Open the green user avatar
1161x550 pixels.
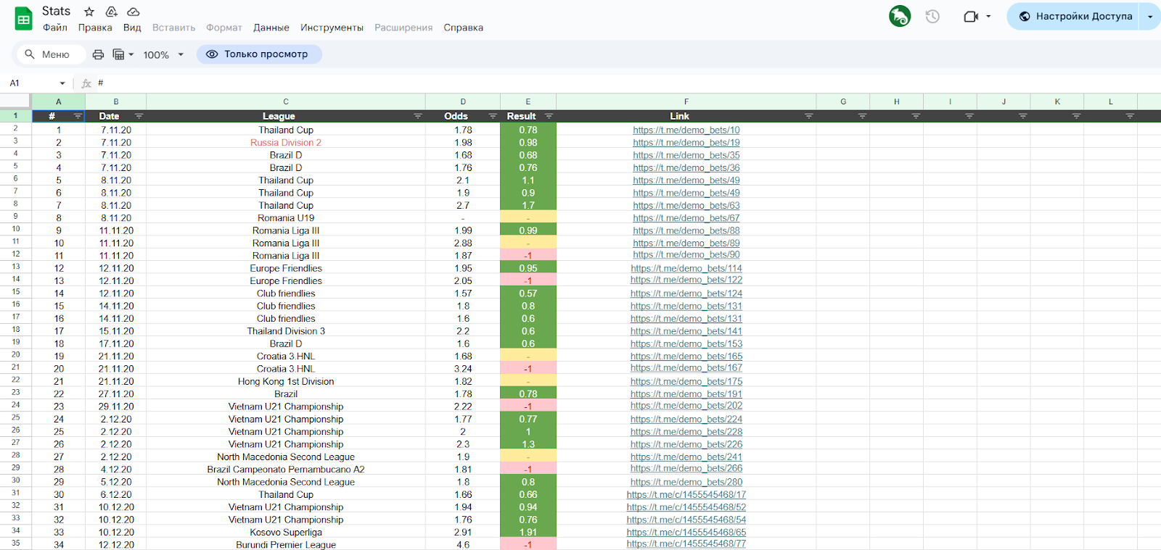tap(900, 16)
